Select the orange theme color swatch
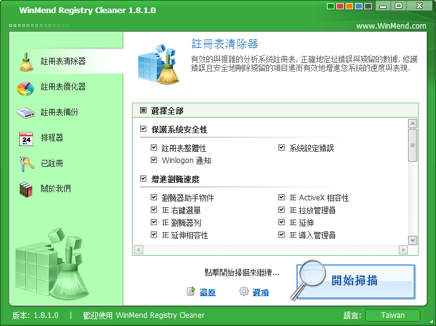This screenshot has height=326, width=436. pyautogui.click(x=349, y=6)
